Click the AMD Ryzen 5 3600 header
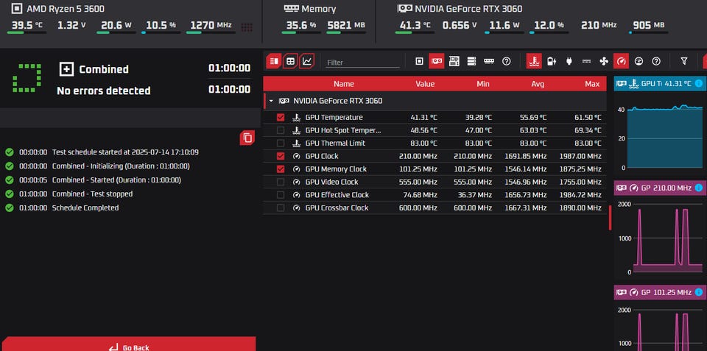 66,9
